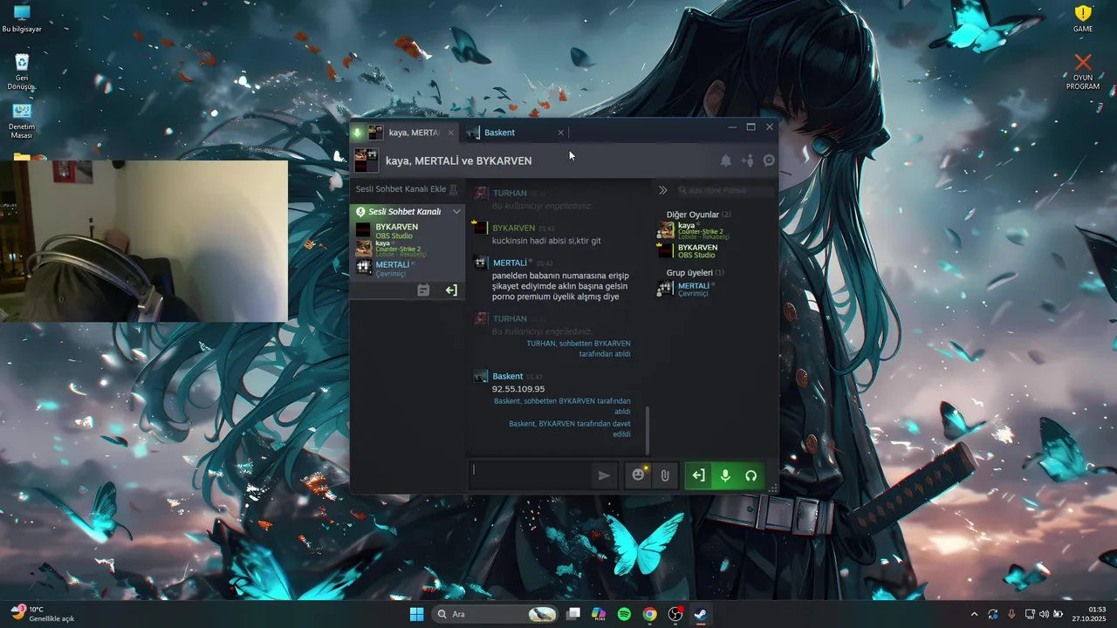Open the Windows Start menu
The image size is (1117, 628).
tap(416, 614)
